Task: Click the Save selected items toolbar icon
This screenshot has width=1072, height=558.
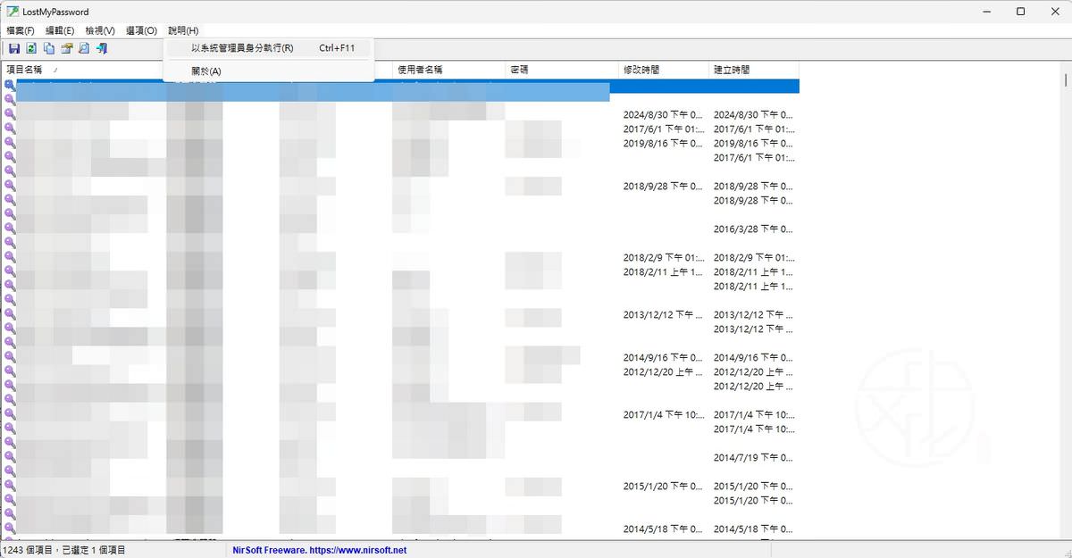Action: click(x=14, y=48)
